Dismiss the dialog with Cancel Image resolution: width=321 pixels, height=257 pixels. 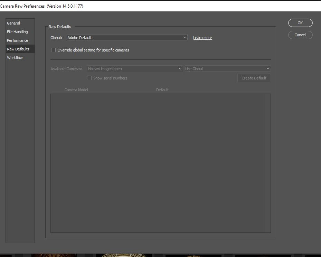(300, 35)
